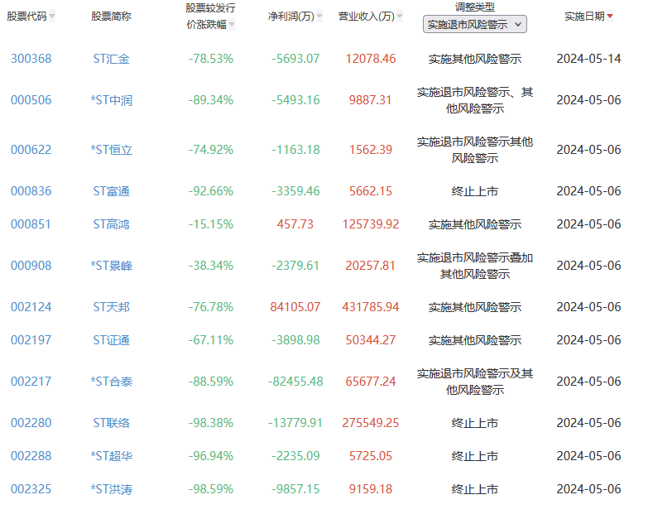Open the ST证通 stock name
Viewport: 648px width, 514px height.
tap(112, 340)
